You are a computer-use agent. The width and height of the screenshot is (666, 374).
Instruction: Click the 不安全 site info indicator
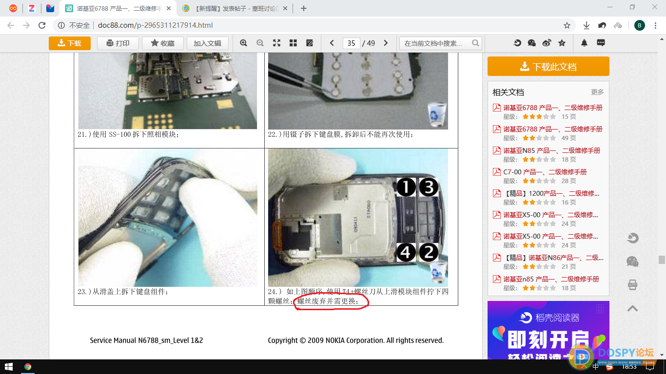(74, 25)
